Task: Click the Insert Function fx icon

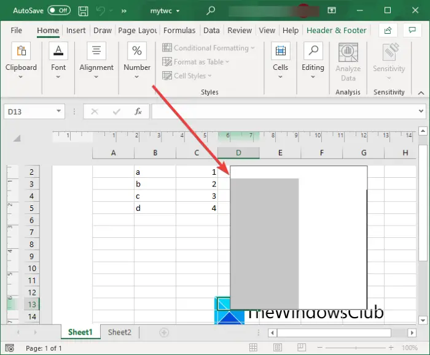Action: coord(138,112)
